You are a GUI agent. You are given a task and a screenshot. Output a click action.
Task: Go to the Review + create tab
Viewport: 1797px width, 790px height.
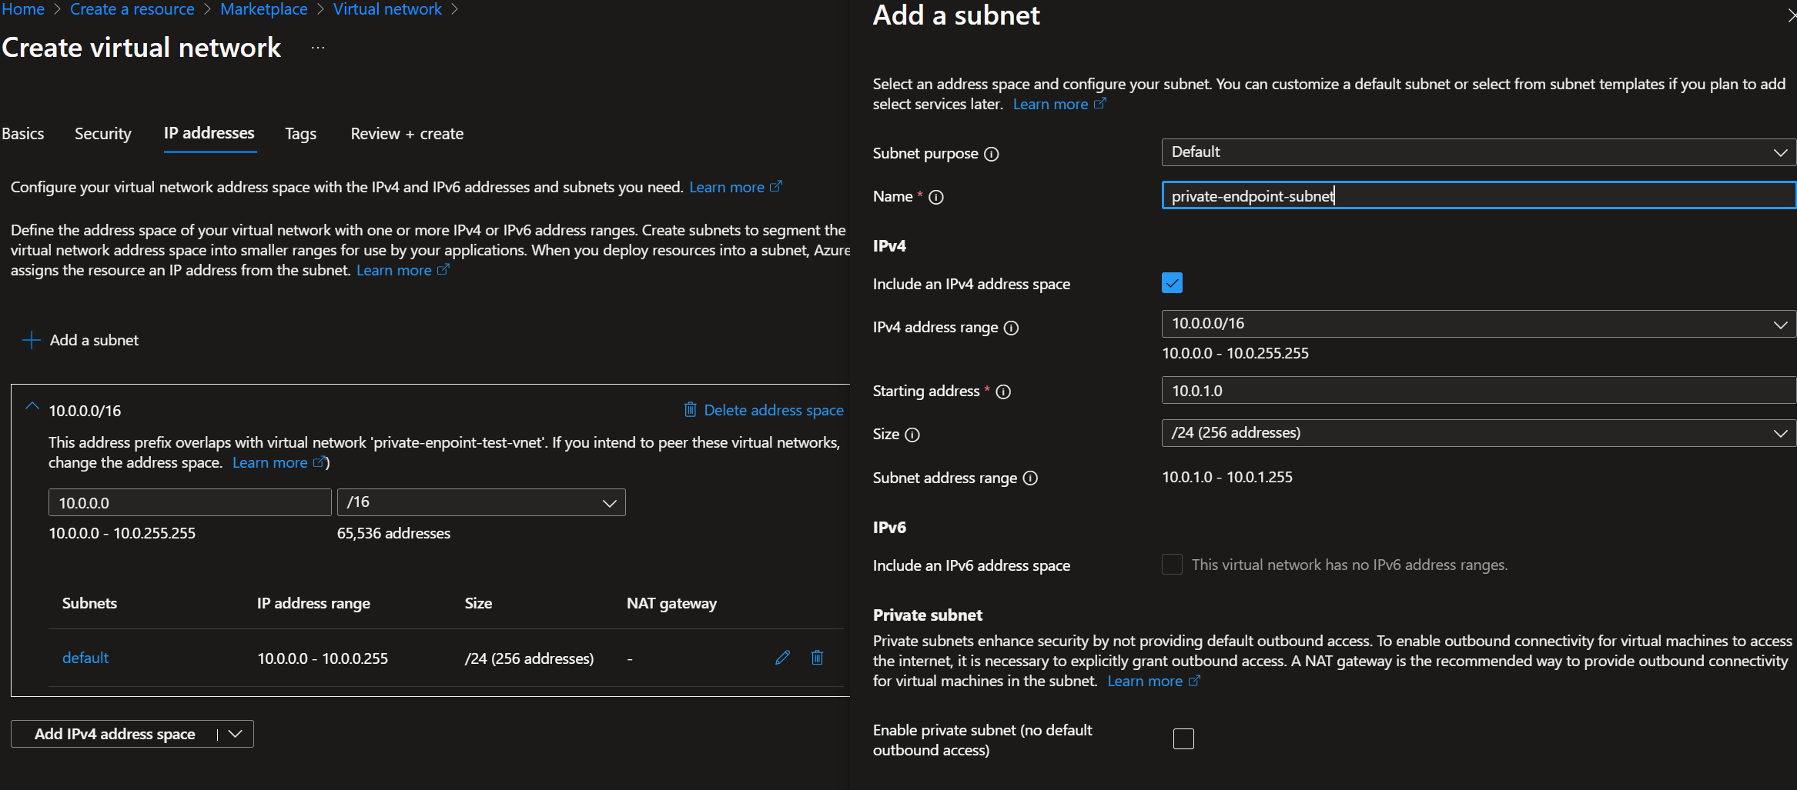tap(407, 134)
